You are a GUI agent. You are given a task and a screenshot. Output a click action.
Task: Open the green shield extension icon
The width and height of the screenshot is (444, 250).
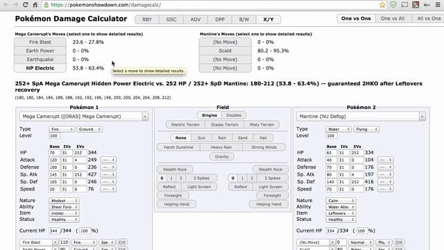click(x=393, y=5)
